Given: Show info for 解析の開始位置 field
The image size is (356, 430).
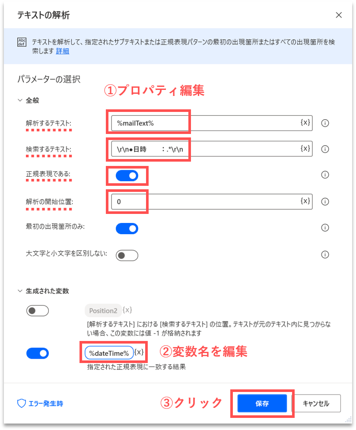Looking at the screenshot, I should (x=325, y=201).
